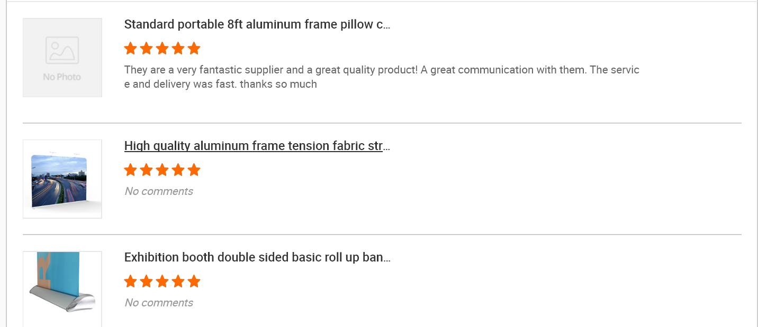The height and width of the screenshot is (327, 758).
Task: Open the tension fabric display thumbnail
Action: pyautogui.click(x=62, y=179)
